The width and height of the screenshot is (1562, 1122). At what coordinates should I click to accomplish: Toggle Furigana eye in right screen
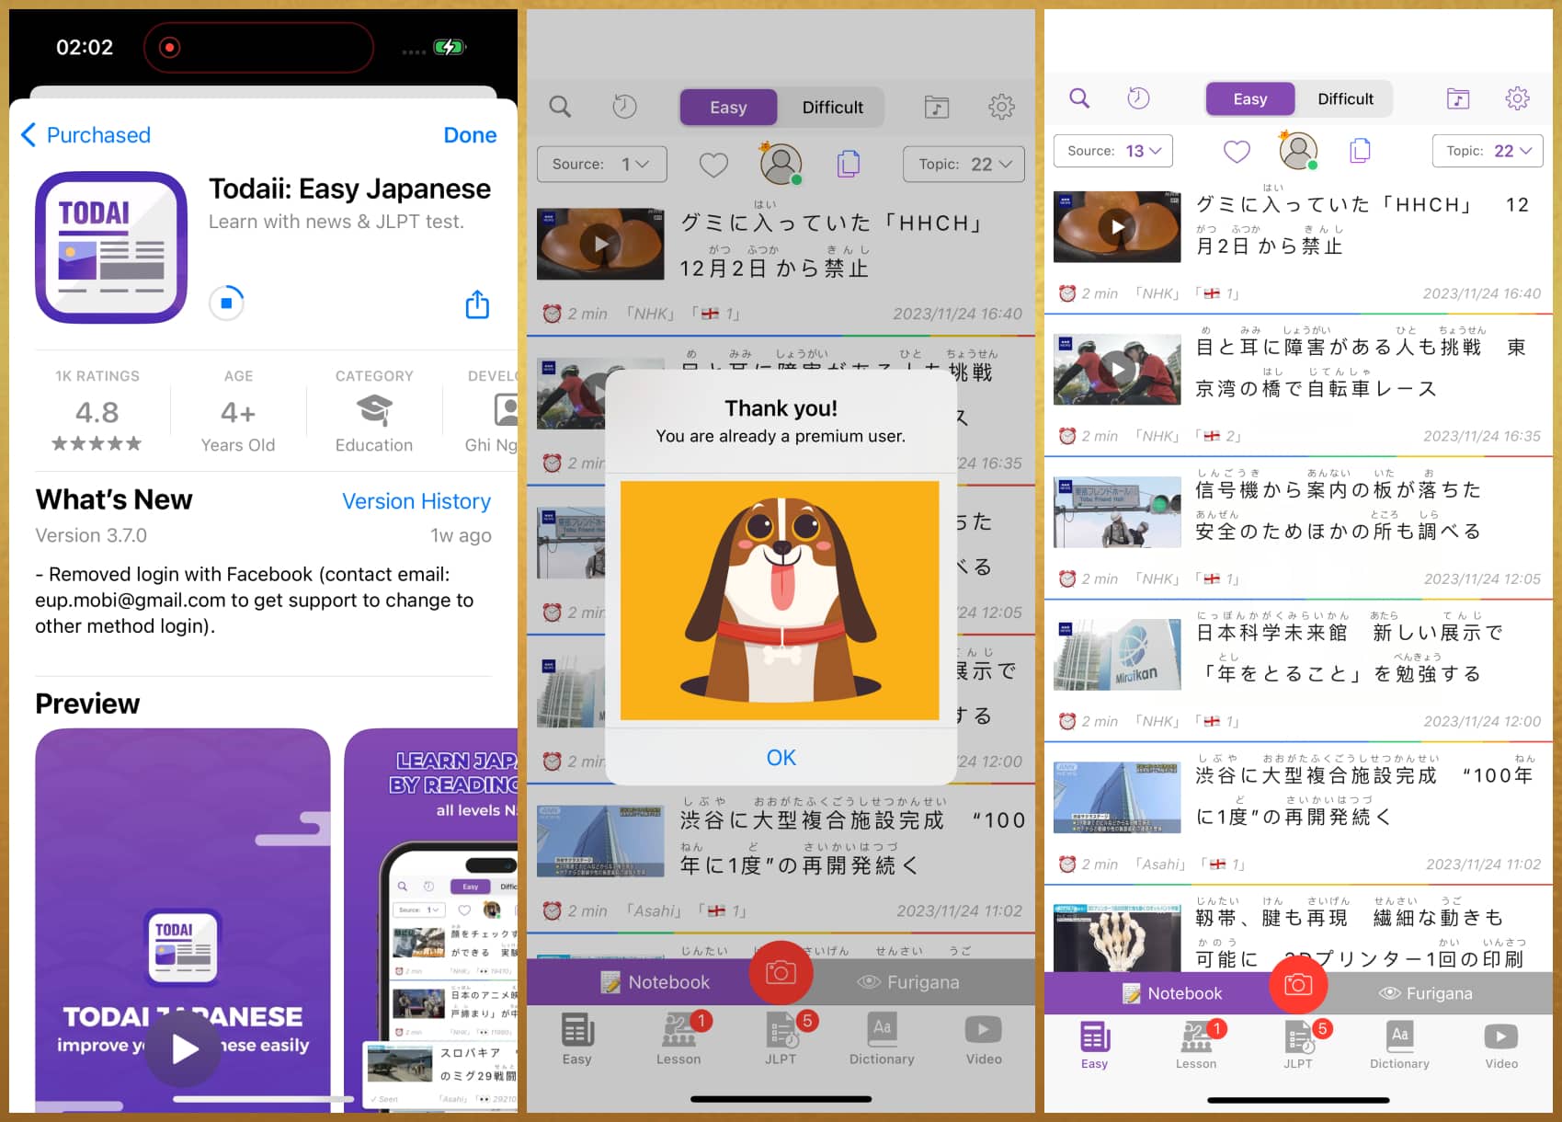[1425, 993]
